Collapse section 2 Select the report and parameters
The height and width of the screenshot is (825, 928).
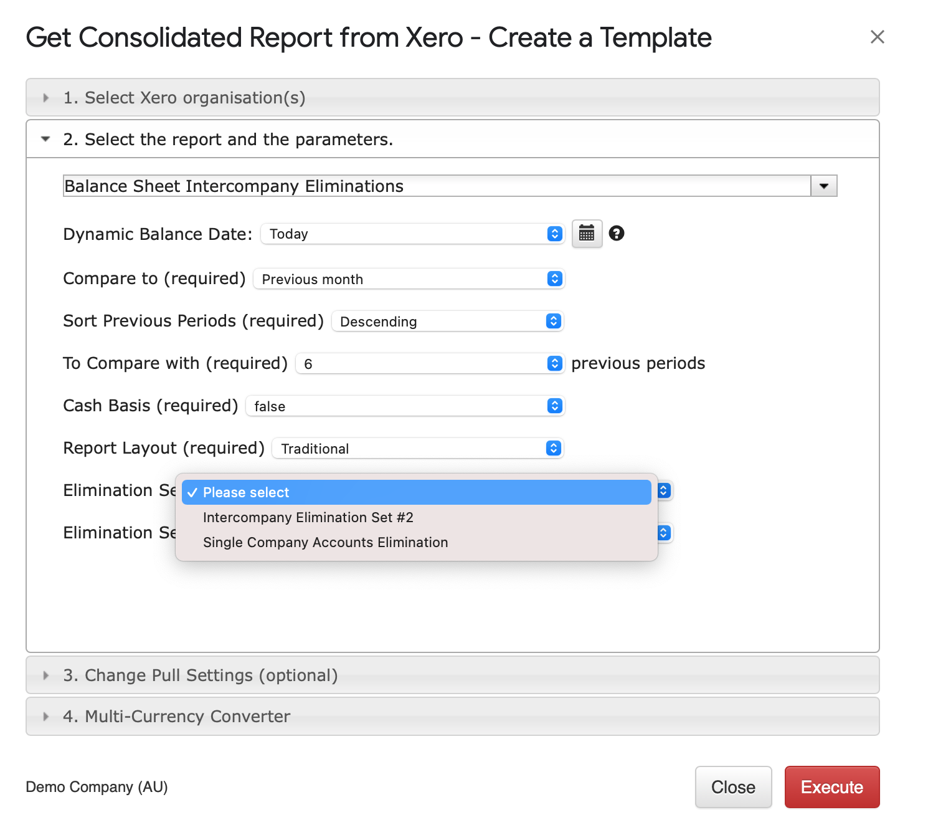click(x=453, y=139)
